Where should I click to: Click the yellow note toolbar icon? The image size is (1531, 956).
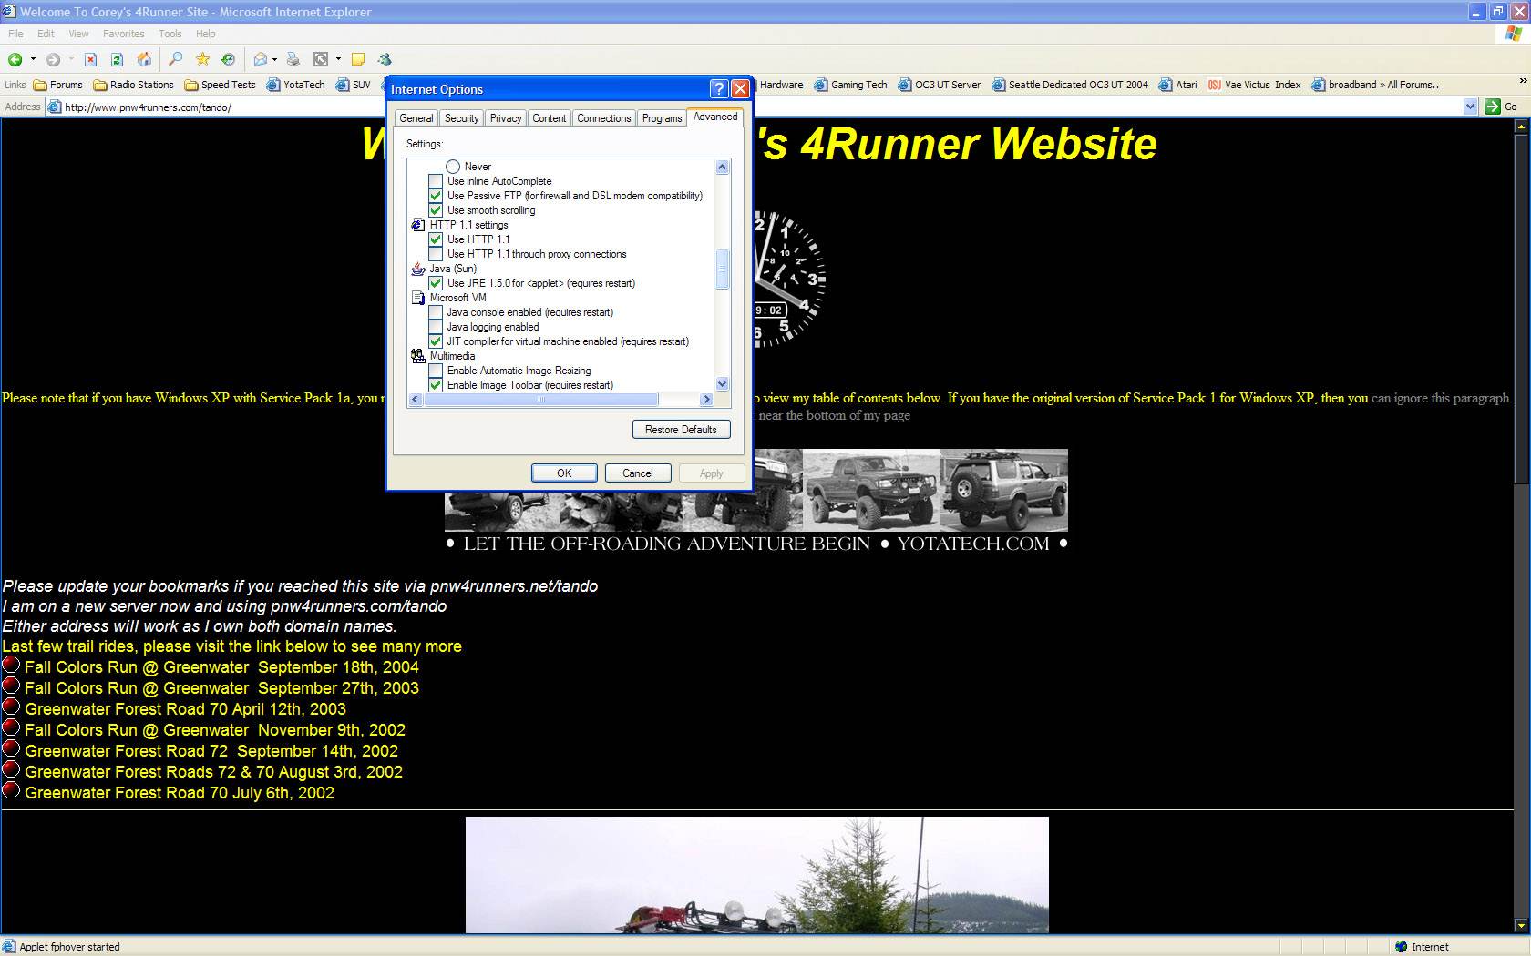pos(358,59)
